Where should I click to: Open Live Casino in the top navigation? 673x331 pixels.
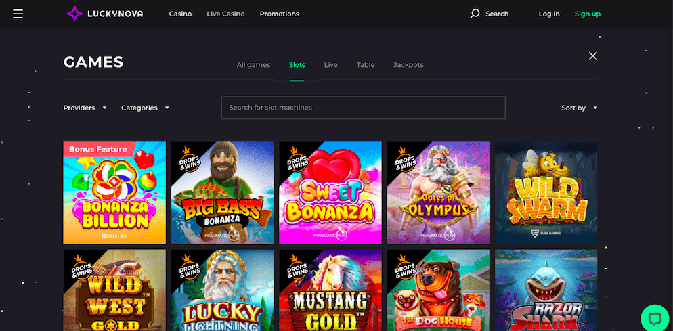(225, 14)
